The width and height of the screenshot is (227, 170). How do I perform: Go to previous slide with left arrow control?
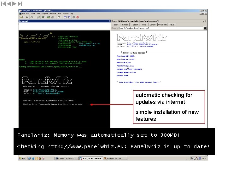[x=9, y=4]
